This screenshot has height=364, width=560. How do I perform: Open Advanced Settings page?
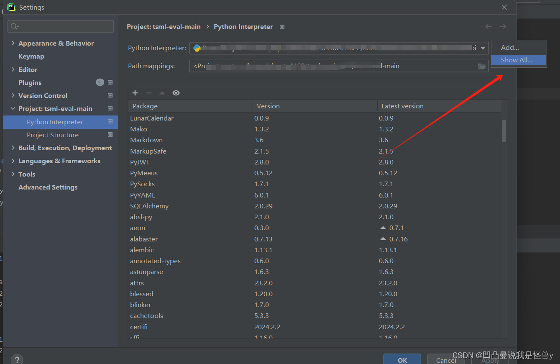tap(48, 187)
